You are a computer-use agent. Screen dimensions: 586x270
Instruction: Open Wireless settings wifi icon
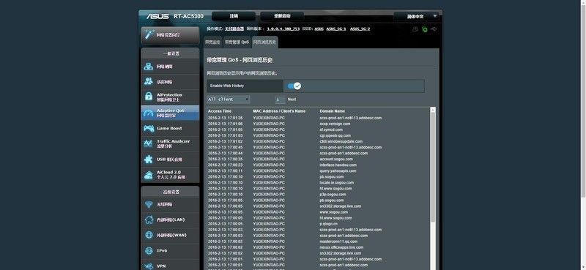pyautogui.click(x=149, y=205)
